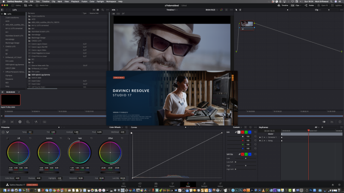Open the All keyframes filter dropdown
This screenshot has height=193, width=344.
(317, 127)
